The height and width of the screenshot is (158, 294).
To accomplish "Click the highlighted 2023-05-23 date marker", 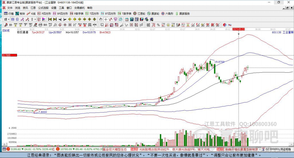I will [239, 29].
